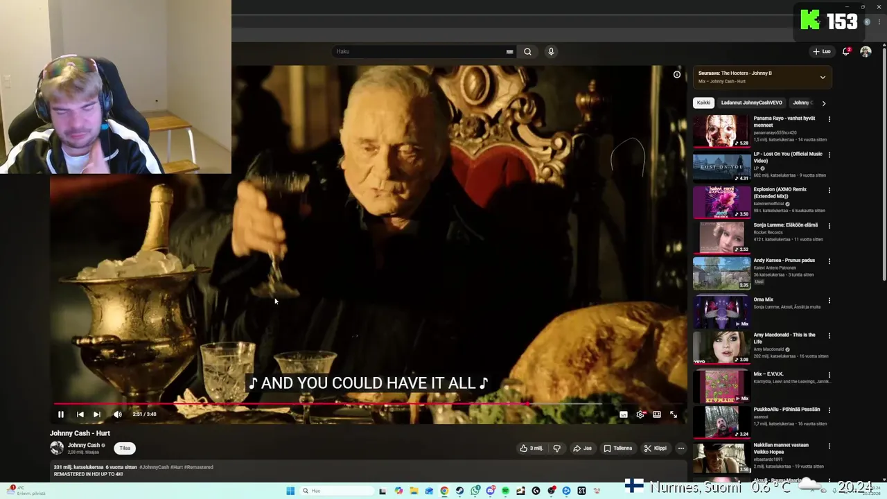Open 'LP - Lost On You (Official Music Video)'

788,157
